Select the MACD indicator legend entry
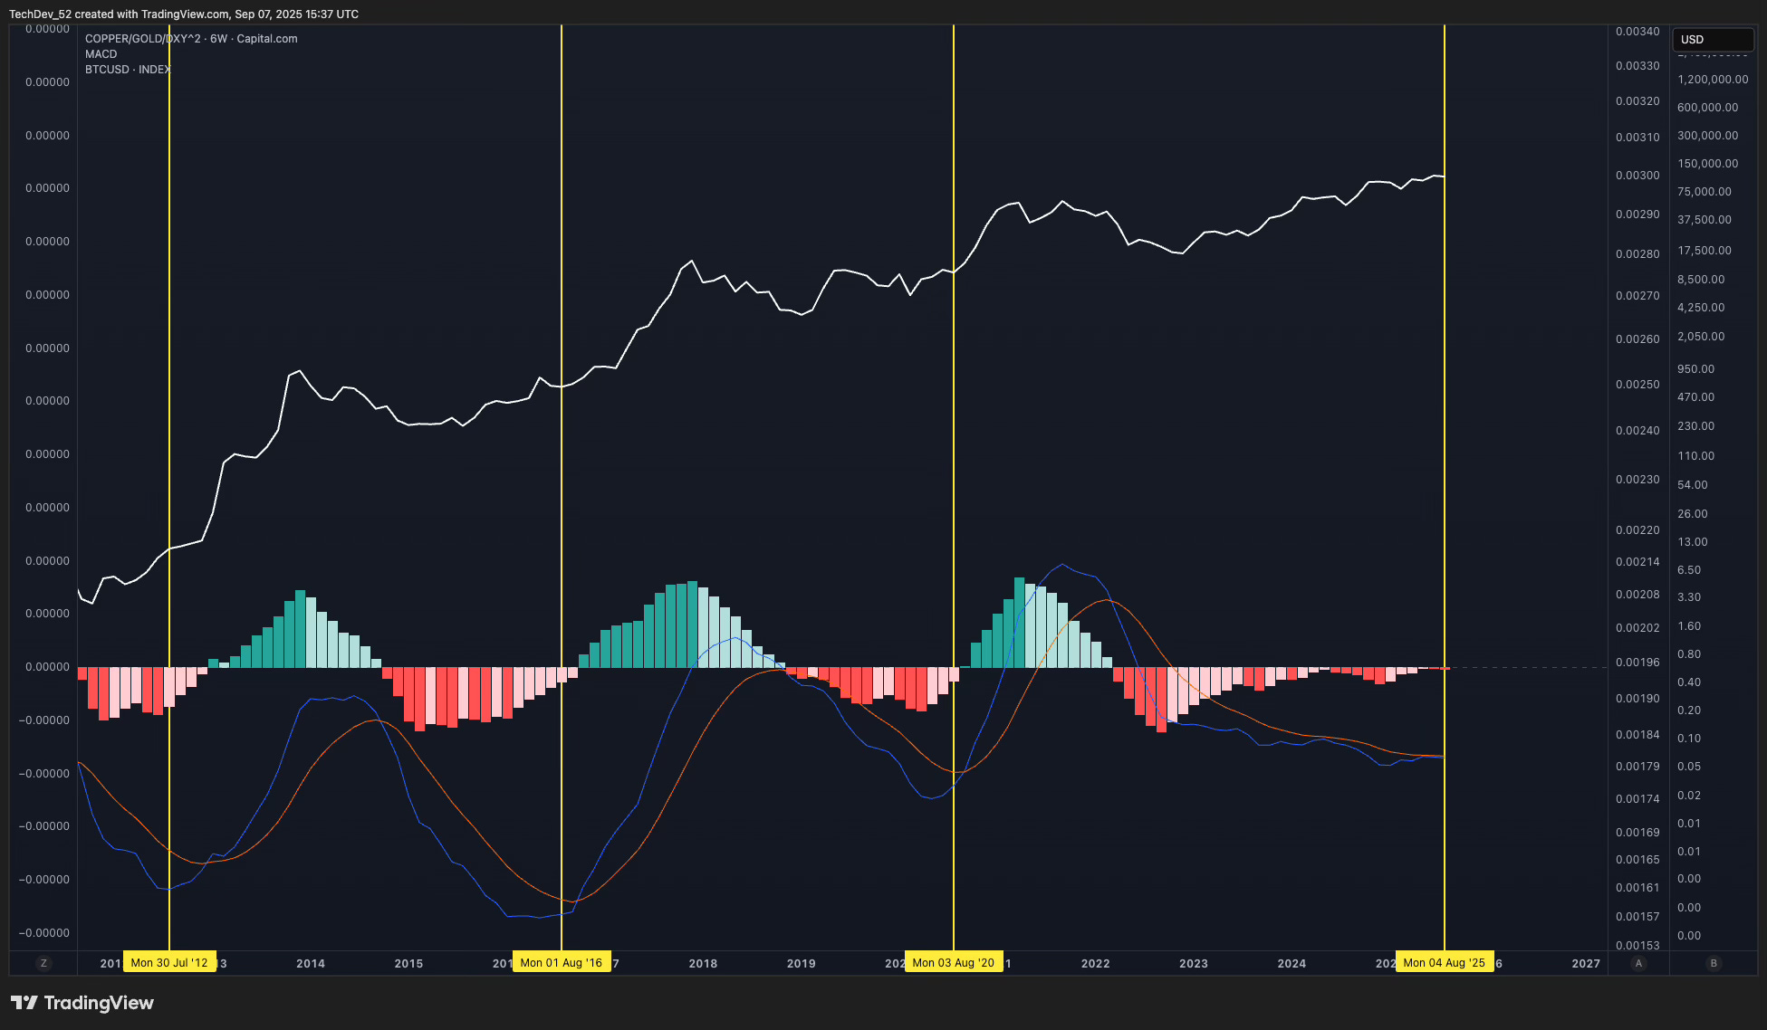The image size is (1767, 1030). (100, 54)
